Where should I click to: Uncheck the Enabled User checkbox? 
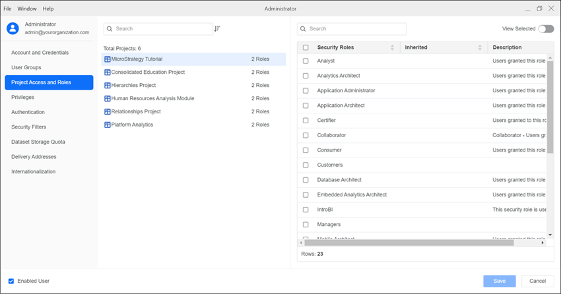pyautogui.click(x=11, y=281)
